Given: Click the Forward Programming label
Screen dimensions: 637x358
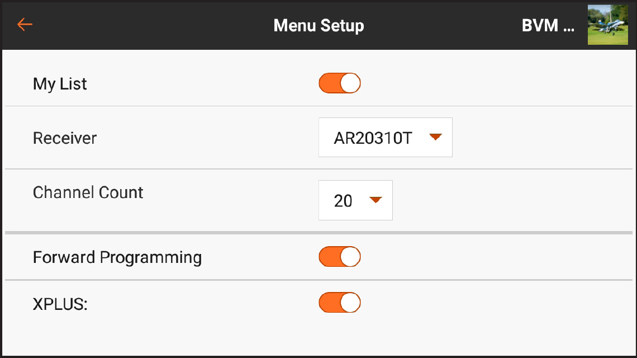Looking at the screenshot, I should [x=117, y=257].
